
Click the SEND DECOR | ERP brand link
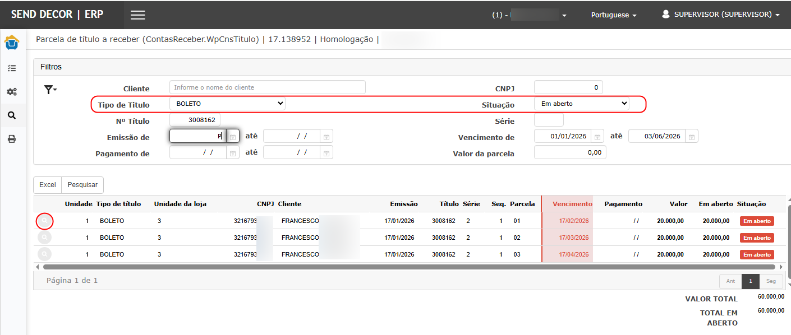click(57, 15)
